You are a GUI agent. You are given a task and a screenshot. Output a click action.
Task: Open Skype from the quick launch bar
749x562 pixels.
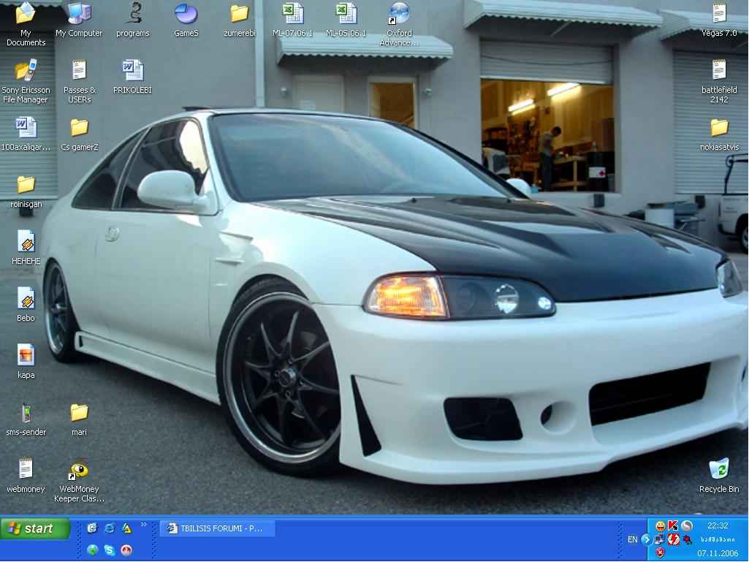pyautogui.click(x=110, y=550)
